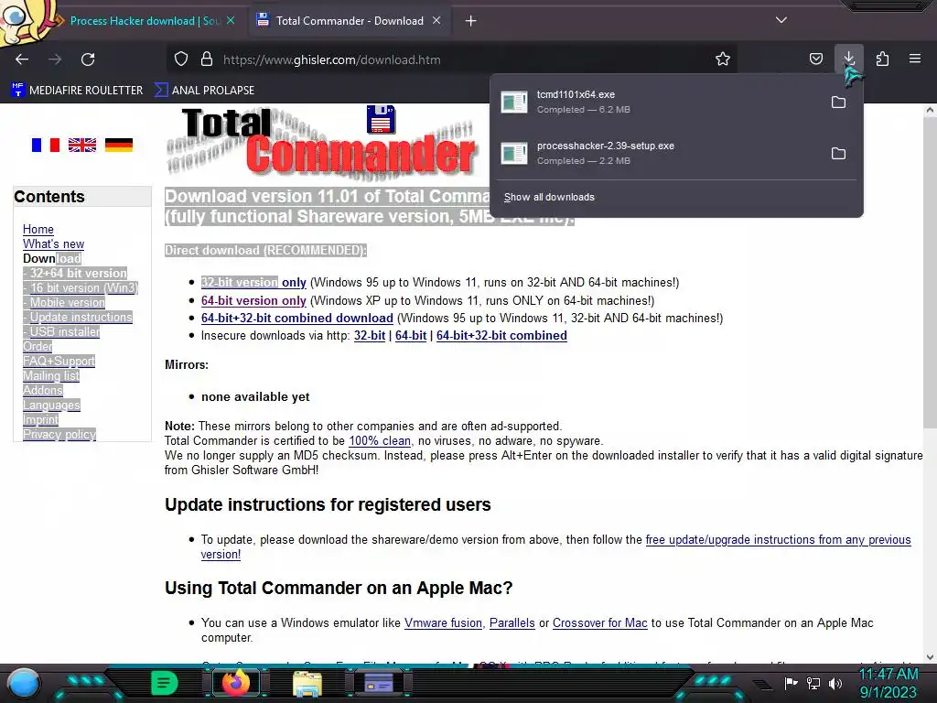Switch to Firefox in the taskbar

click(235, 683)
